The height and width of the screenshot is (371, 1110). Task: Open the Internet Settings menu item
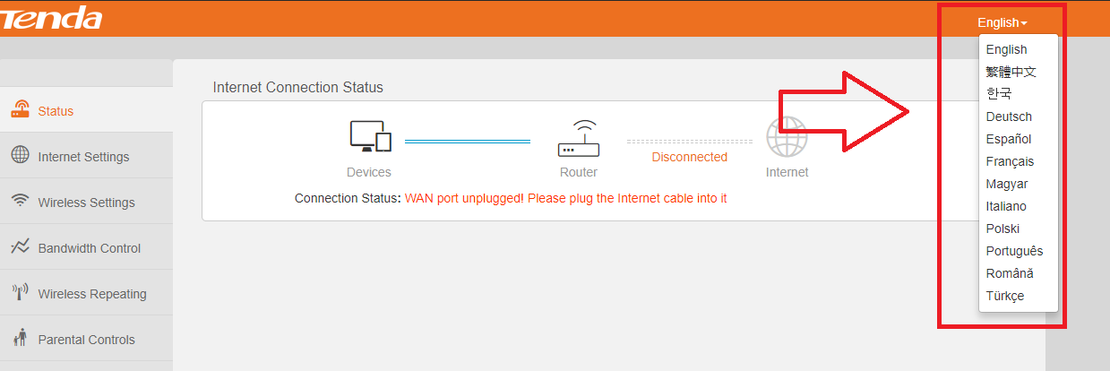86,156
